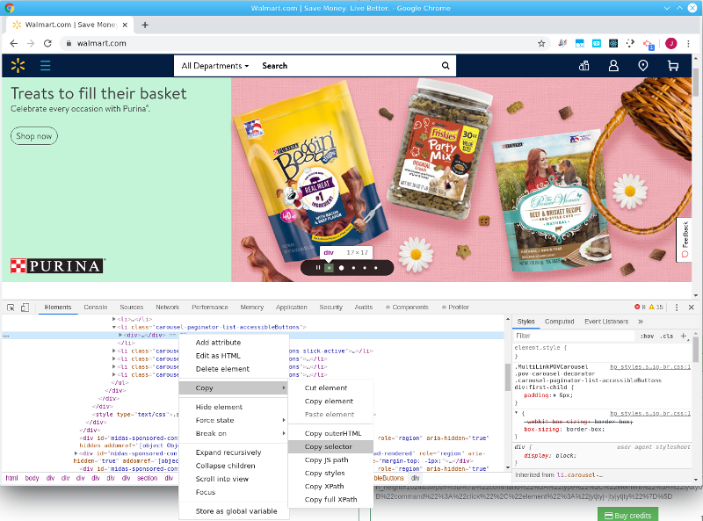Open the Chrome profile avatar icon

(670, 42)
